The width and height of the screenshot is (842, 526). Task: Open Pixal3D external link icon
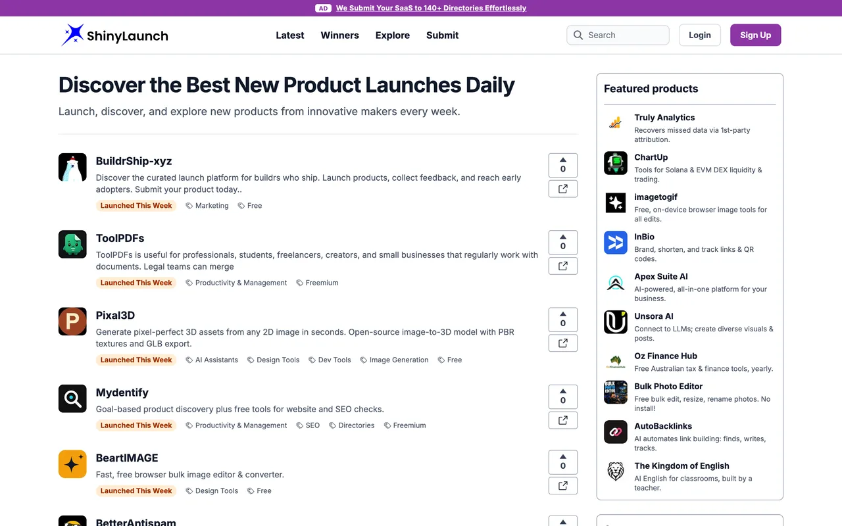coord(563,343)
